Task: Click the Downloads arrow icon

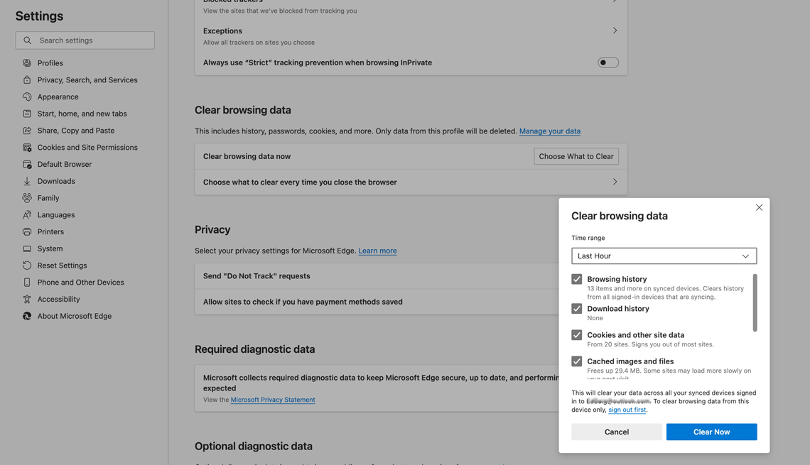Action: (x=27, y=181)
